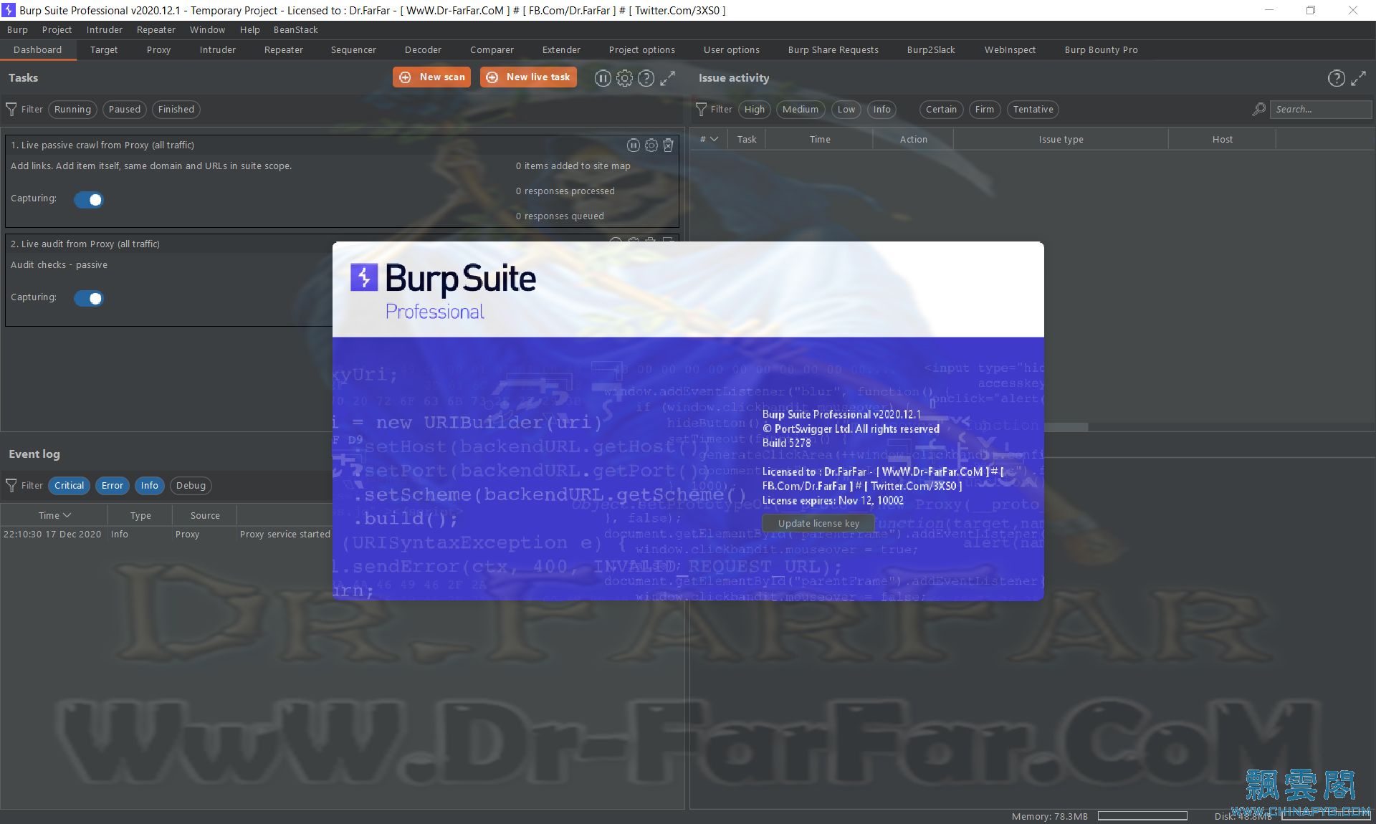Open the User options tab

coord(731,50)
